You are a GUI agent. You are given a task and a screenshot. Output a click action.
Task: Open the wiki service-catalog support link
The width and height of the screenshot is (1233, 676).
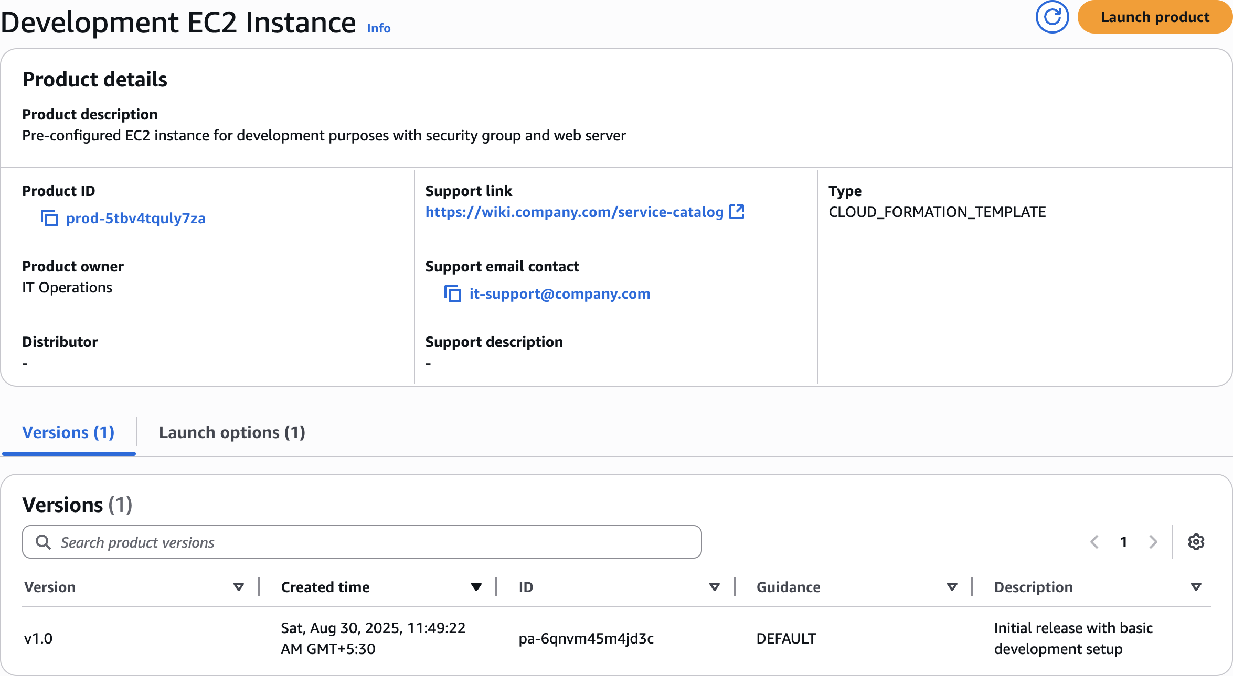[574, 212]
